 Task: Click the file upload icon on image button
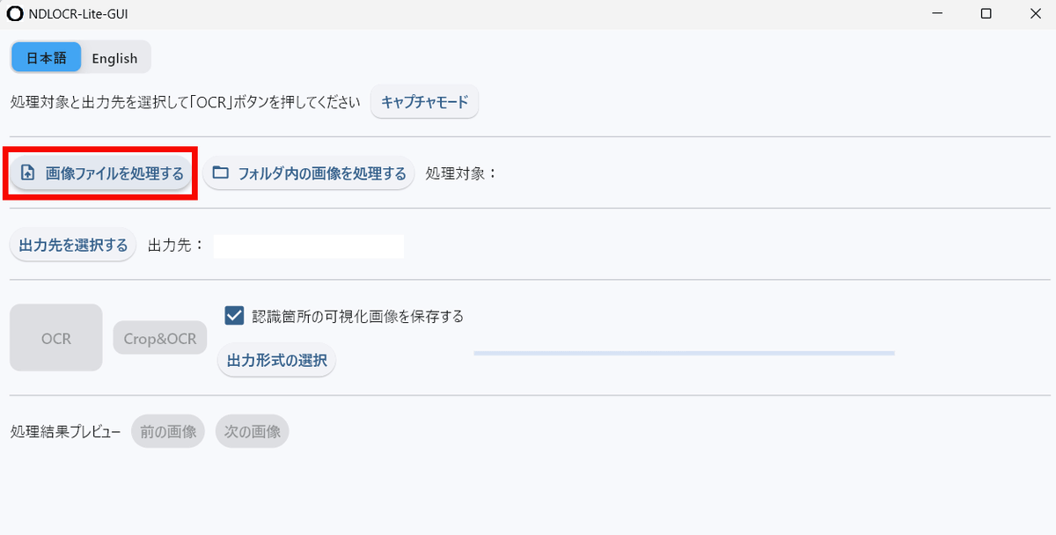28,173
